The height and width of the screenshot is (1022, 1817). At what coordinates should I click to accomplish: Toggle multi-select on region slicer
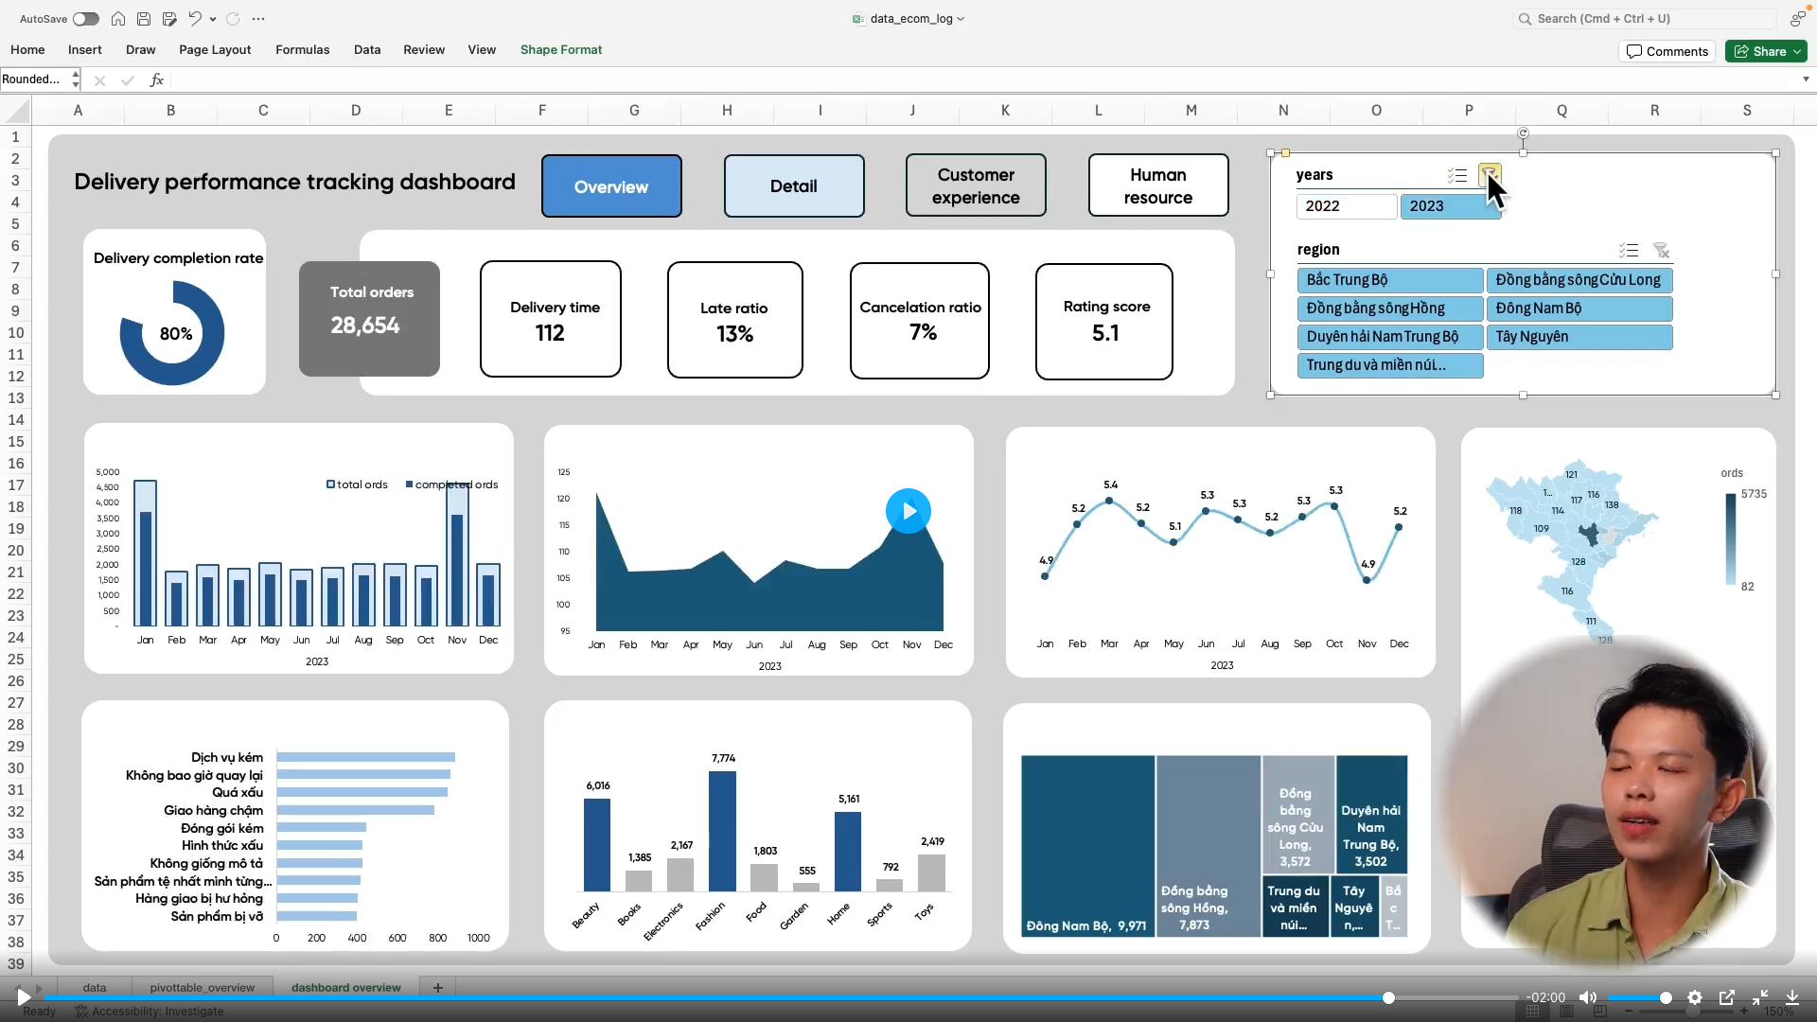[x=1629, y=251]
